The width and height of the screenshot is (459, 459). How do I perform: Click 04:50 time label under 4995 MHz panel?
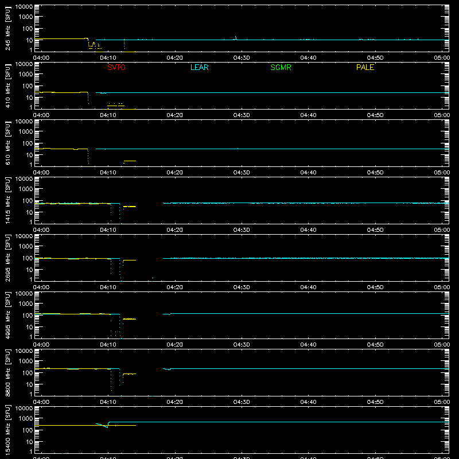pyautogui.click(x=375, y=345)
